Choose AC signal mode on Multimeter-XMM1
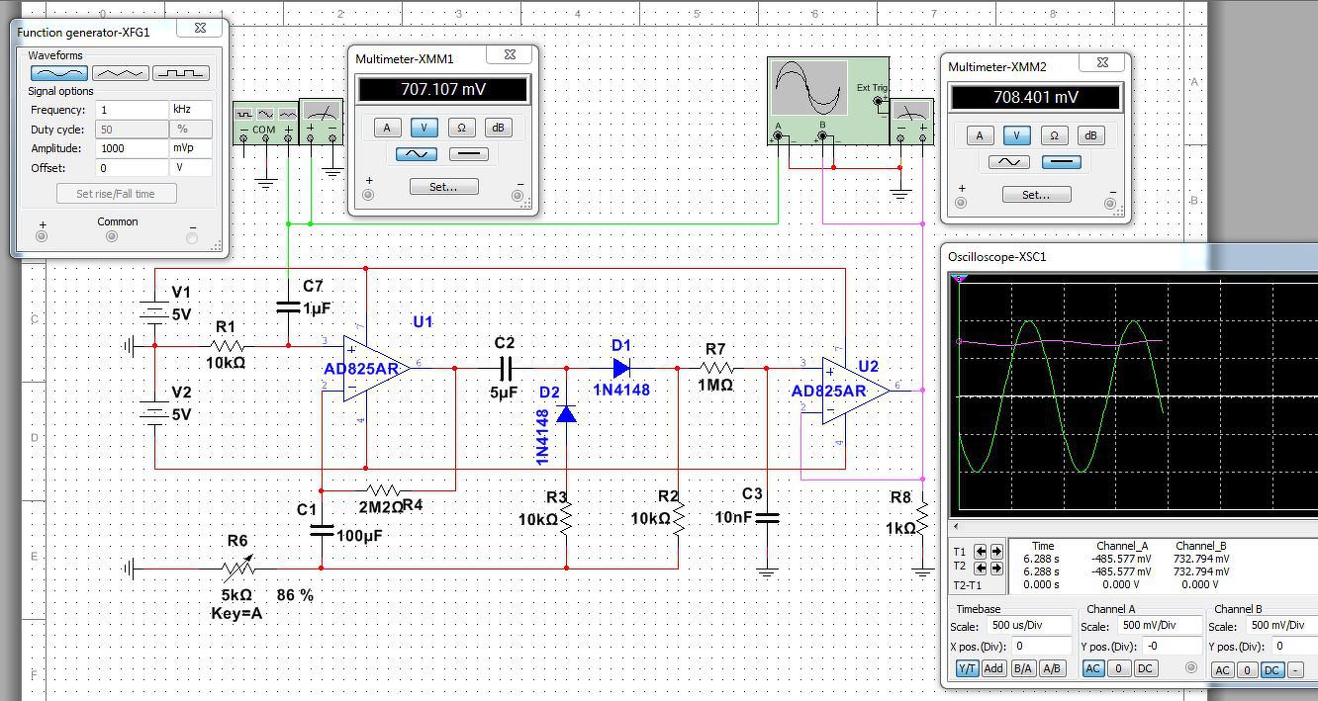 416,154
